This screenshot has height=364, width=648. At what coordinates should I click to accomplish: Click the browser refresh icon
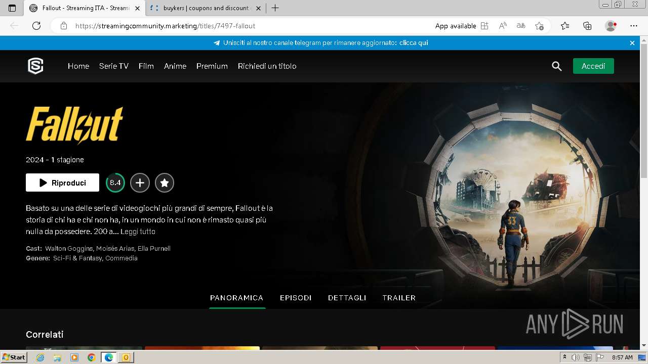(36, 26)
